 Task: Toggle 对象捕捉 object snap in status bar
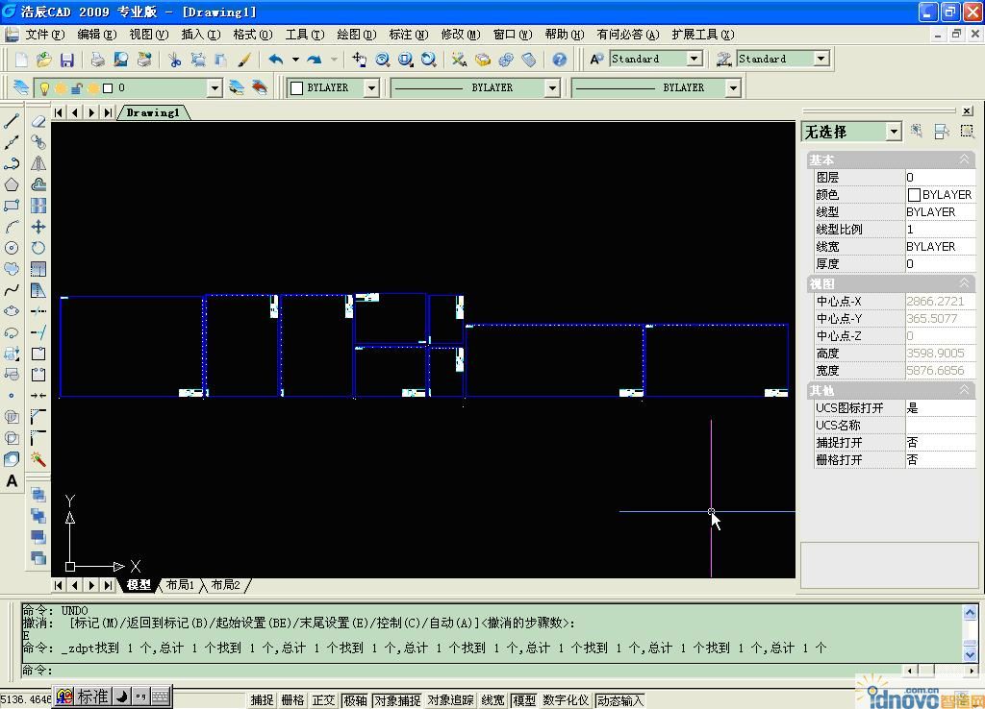pyautogui.click(x=396, y=700)
